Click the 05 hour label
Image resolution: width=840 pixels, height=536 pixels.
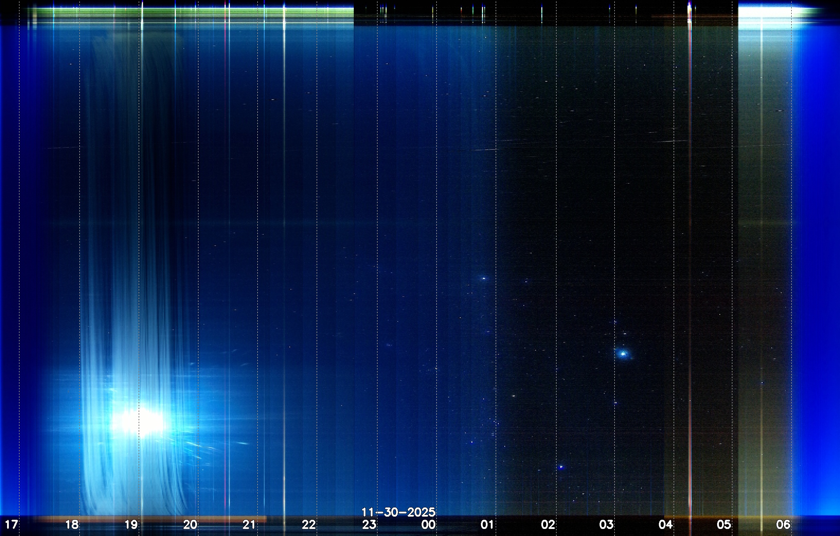tap(723, 525)
